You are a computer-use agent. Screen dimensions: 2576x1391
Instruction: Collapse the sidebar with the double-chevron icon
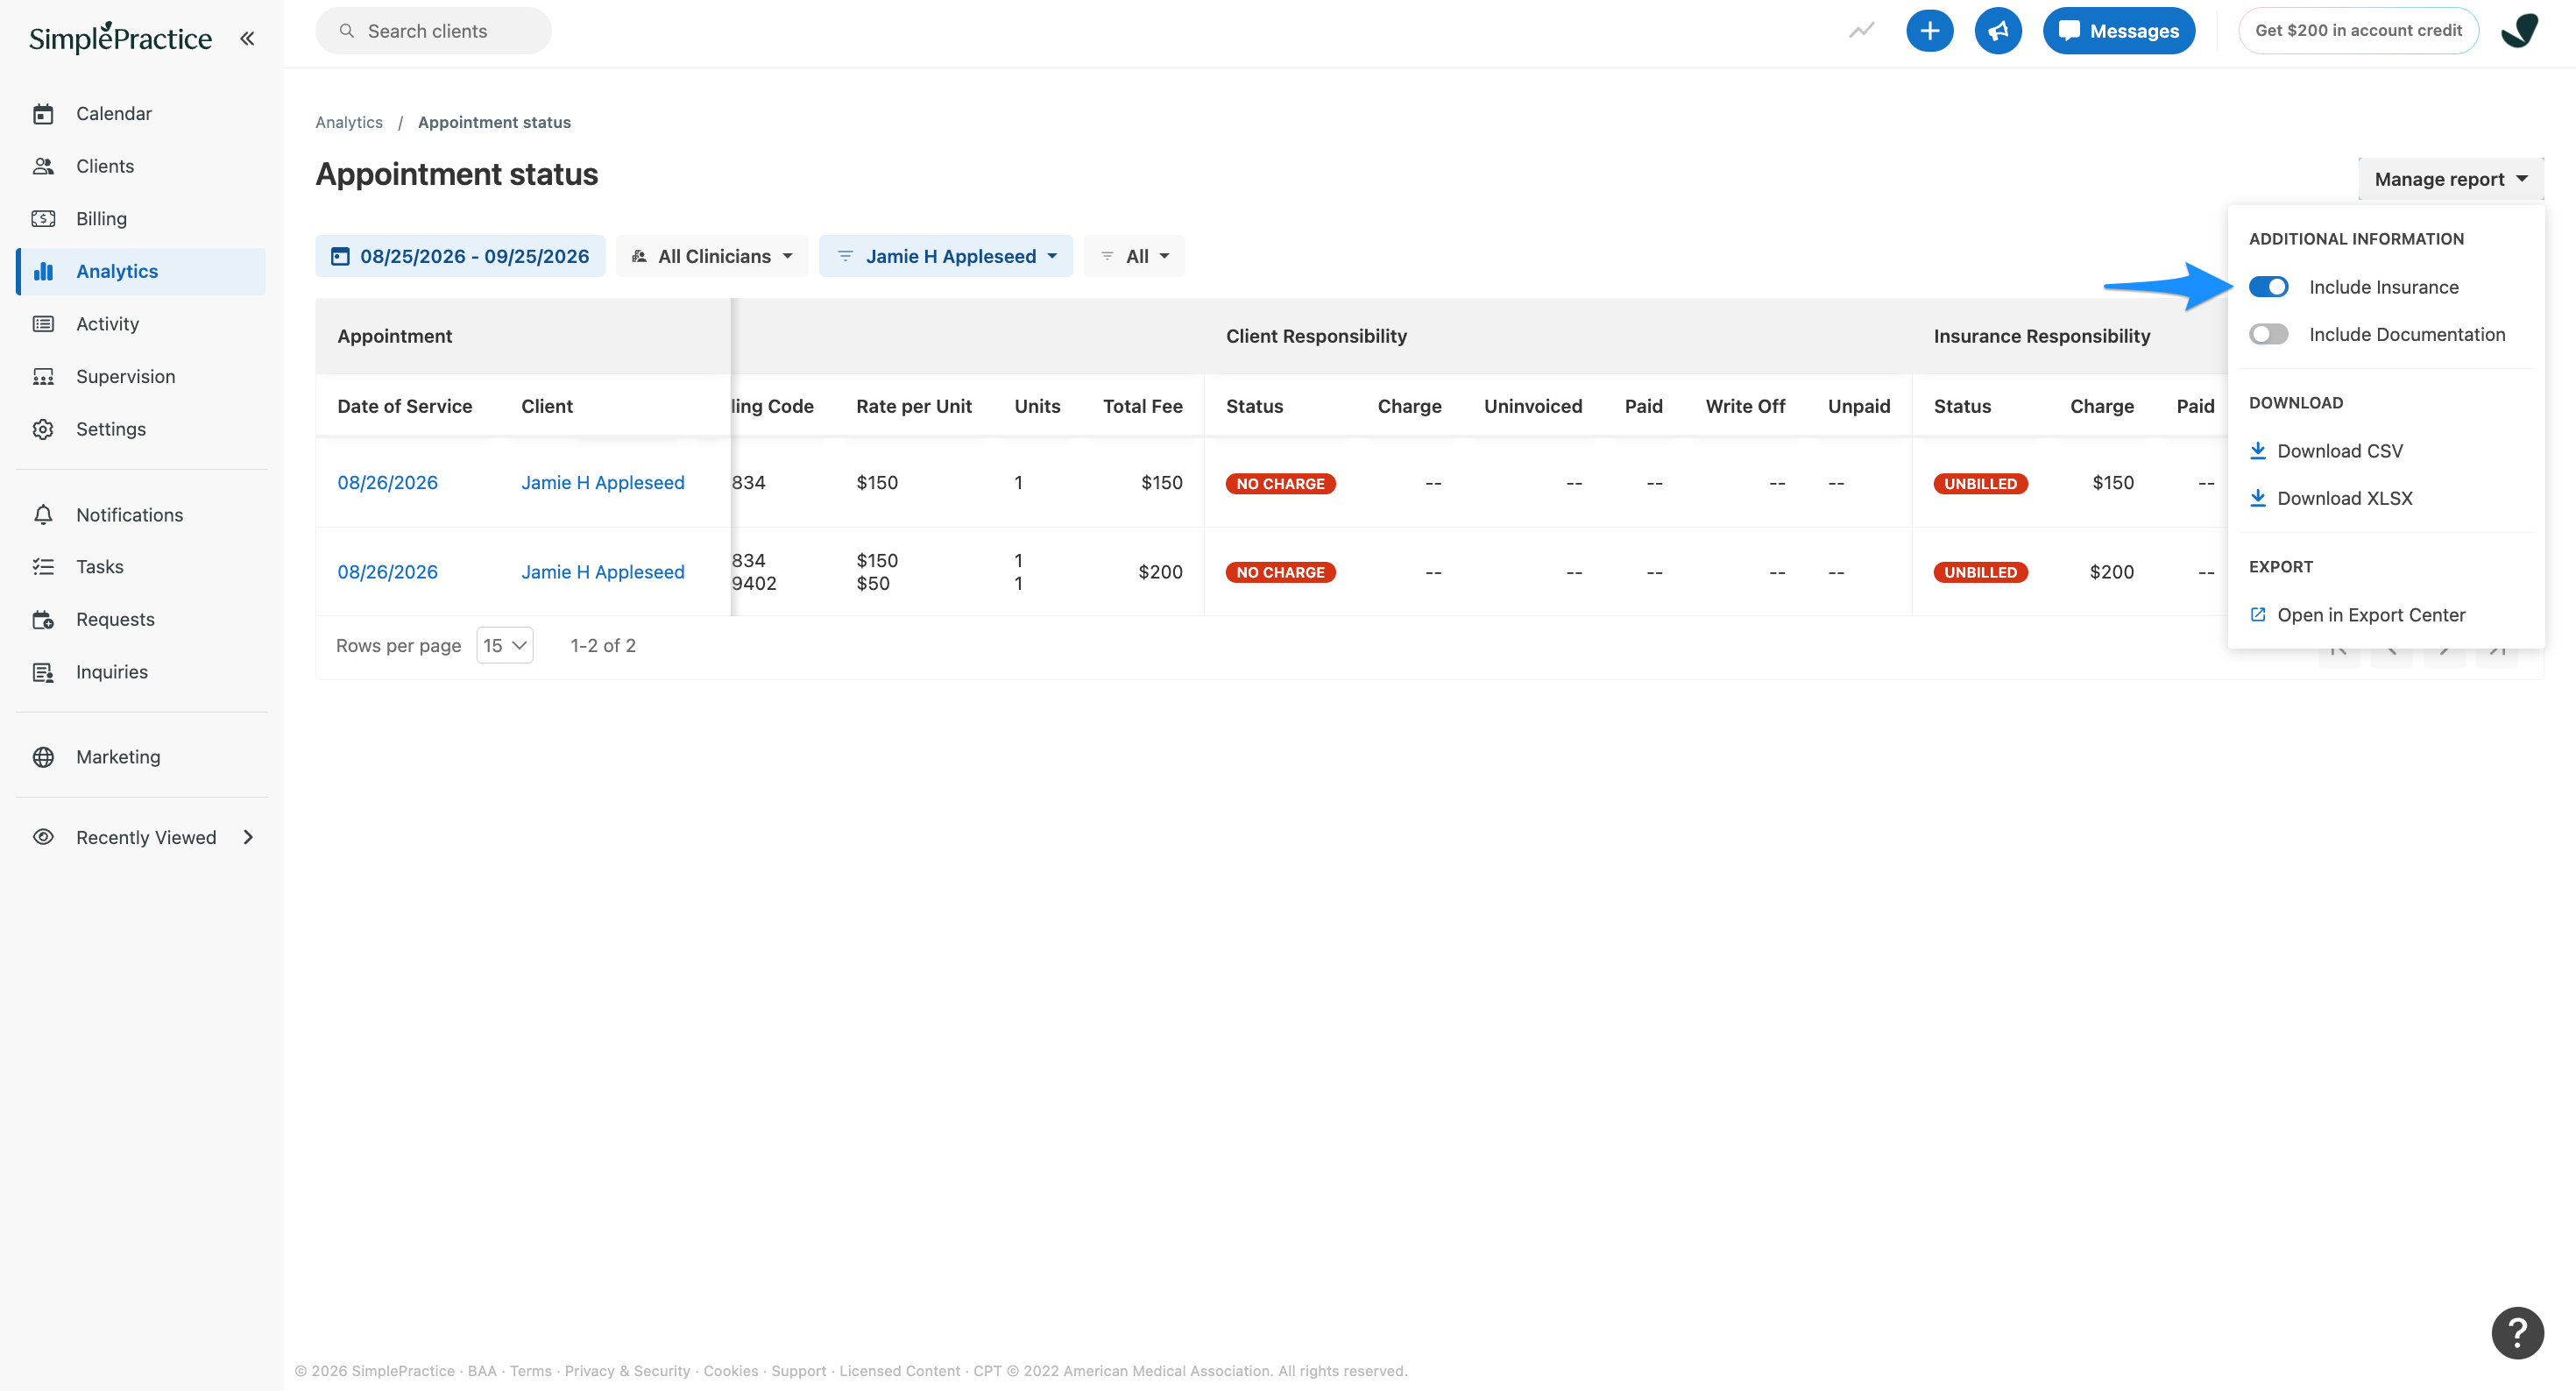click(x=247, y=39)
